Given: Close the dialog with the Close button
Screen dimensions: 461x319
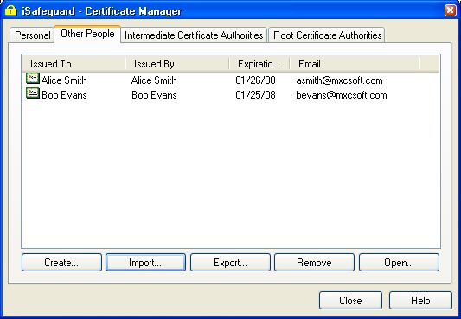Looking at the screenshot, I should [350, 301].
